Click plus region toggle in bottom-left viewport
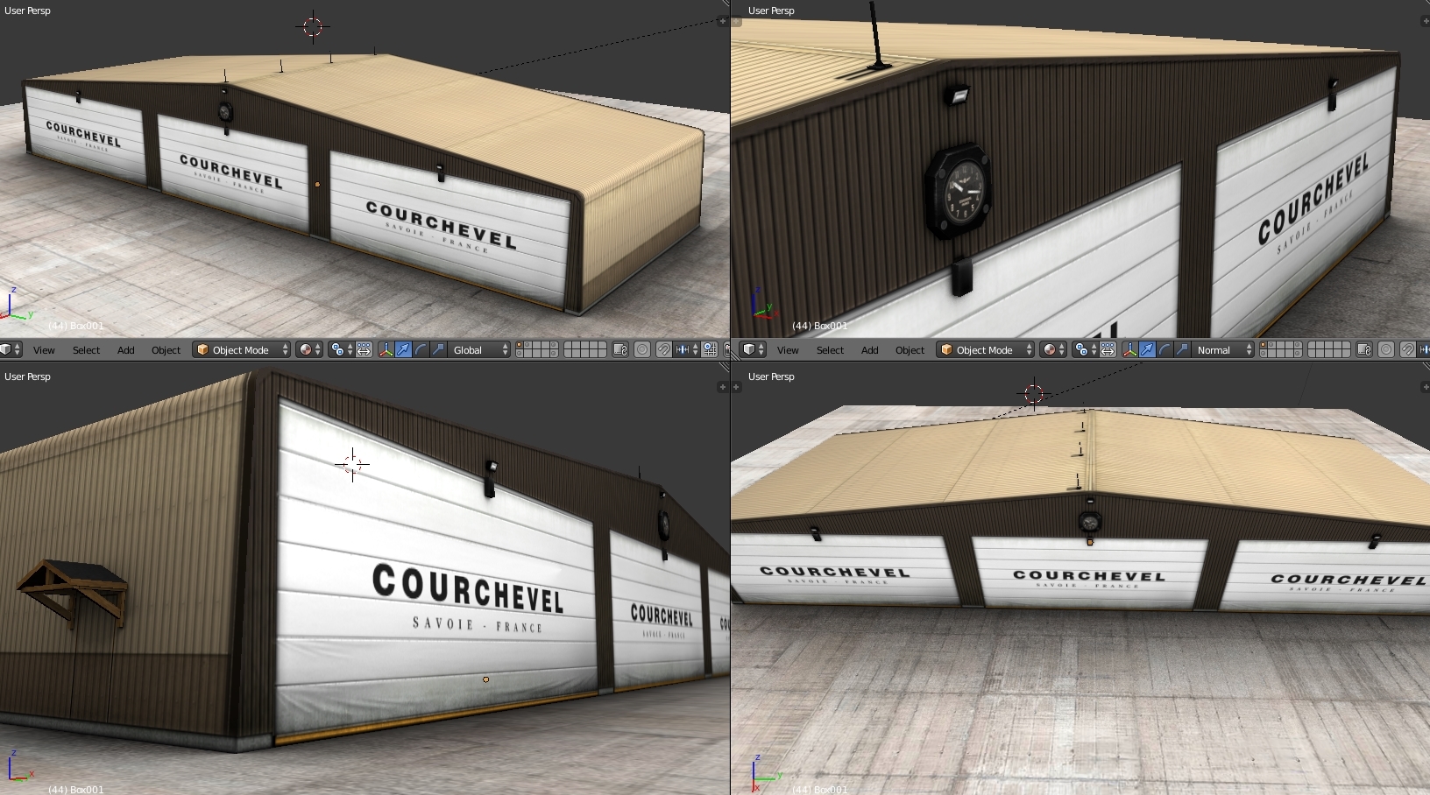The image size is (1430, 795). click(723, 386)
